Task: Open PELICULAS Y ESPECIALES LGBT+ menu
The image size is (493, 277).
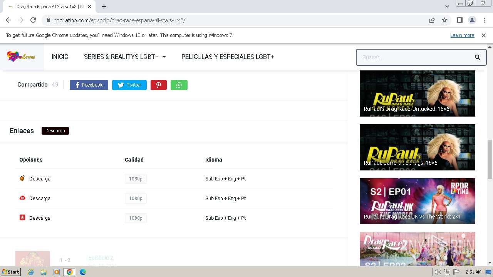Action: pyautogui.click(x=228, y=57)
